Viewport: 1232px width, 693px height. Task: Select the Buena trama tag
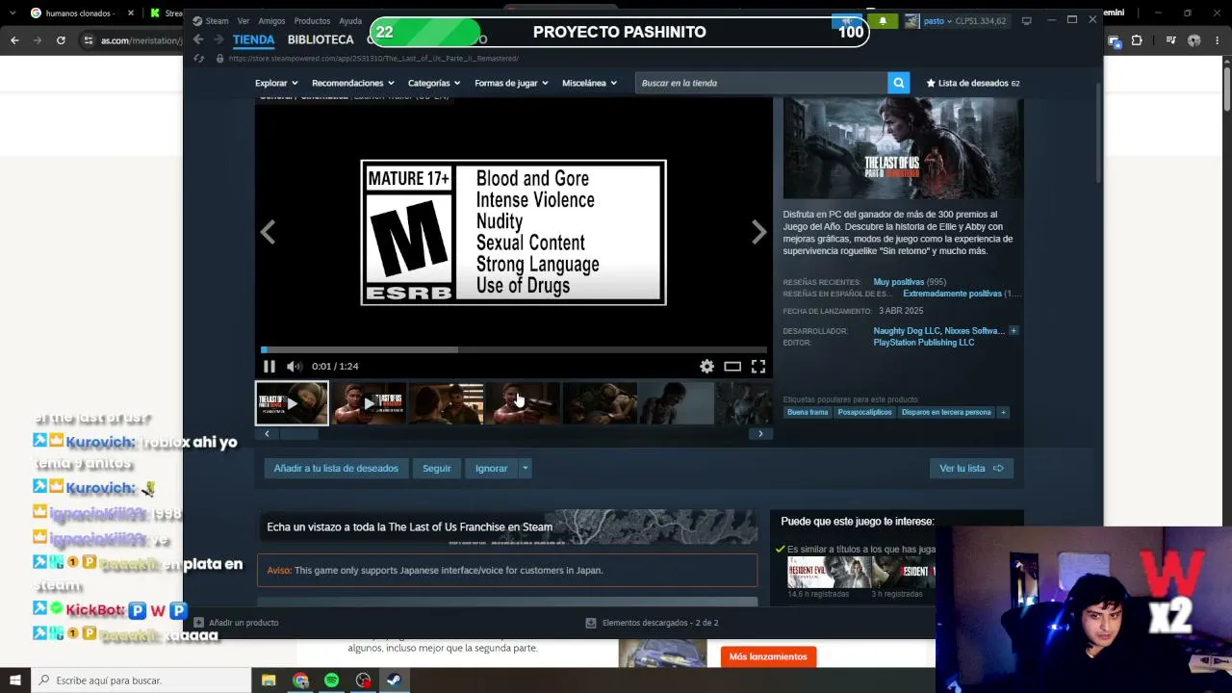coord(808,412)
